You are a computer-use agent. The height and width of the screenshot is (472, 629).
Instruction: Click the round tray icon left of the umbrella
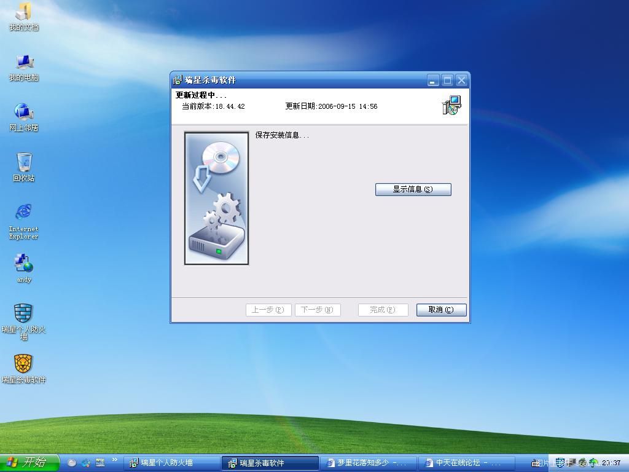coord(582,463)
